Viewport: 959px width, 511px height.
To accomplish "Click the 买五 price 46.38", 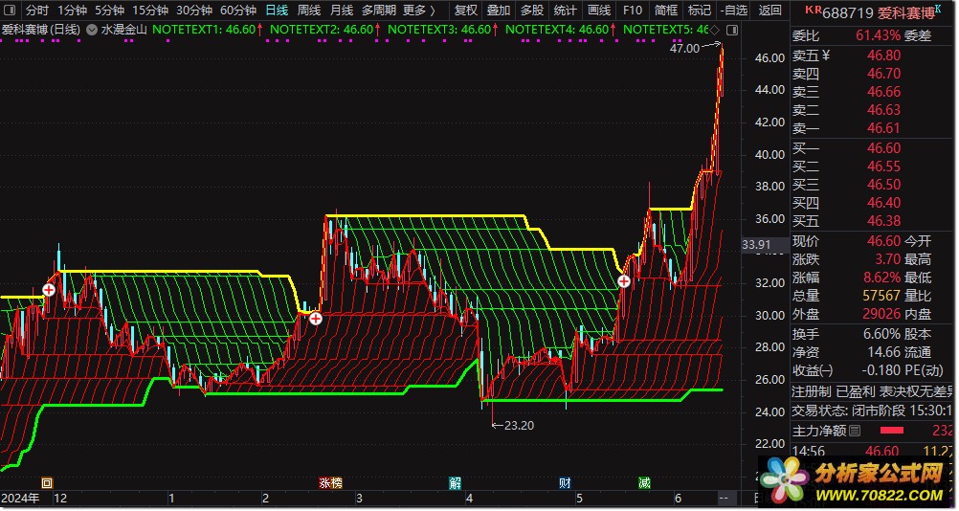I will pyautogui.click(x=883, y=221).
